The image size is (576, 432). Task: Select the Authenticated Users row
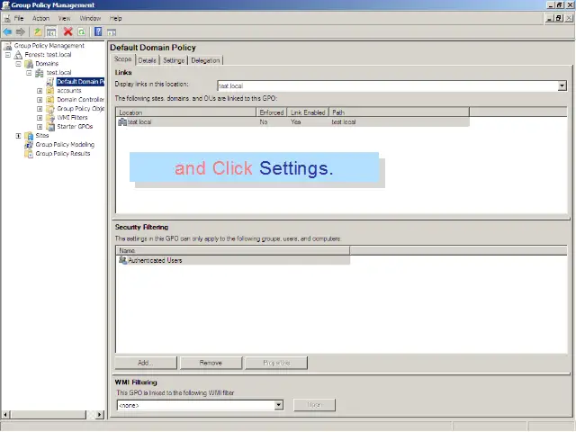233,260
